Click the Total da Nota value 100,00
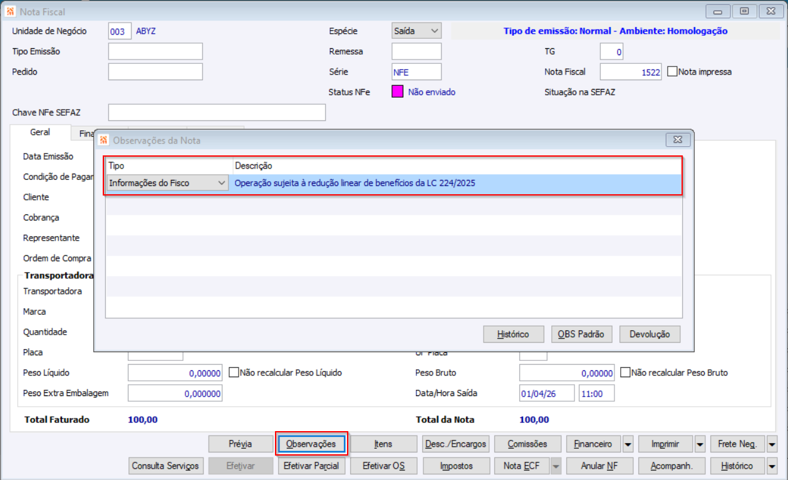 534,419
